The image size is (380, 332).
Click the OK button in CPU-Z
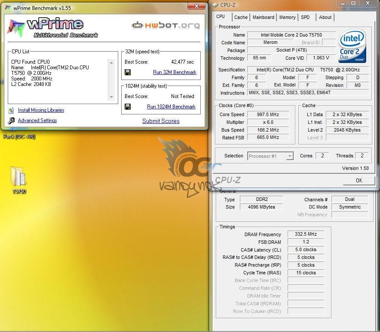click(x=359, y=181)
